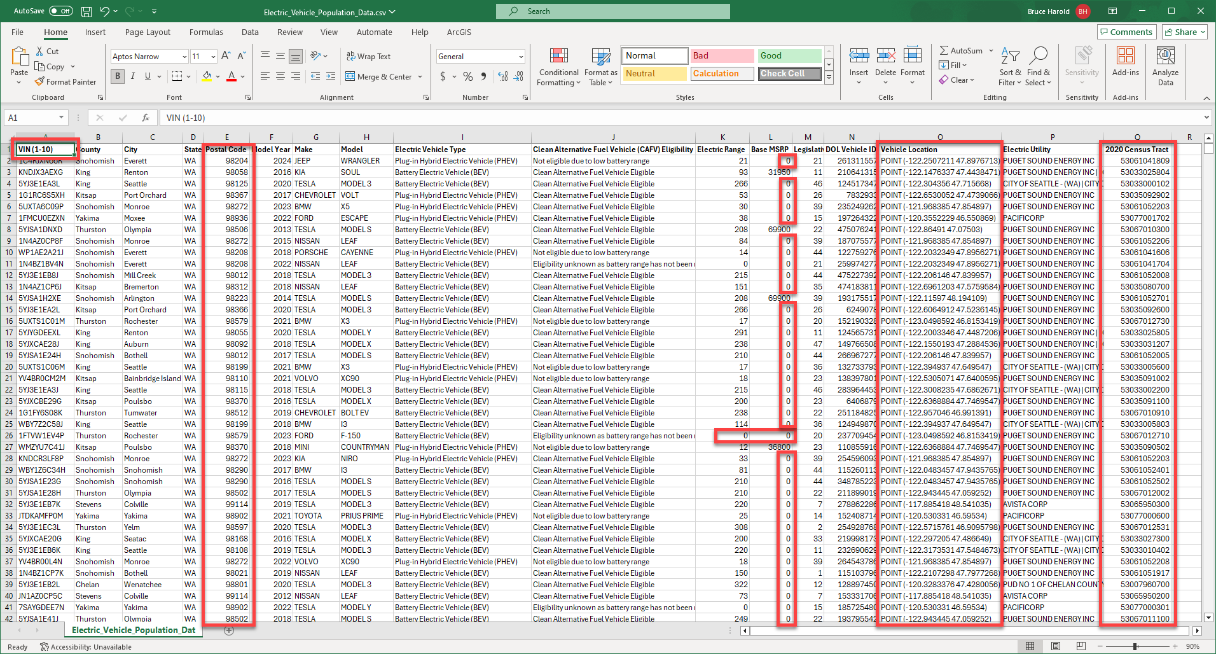The image size is (1216, 654).
Task: Switch to the Data ribbon tab
Action: 249,32
